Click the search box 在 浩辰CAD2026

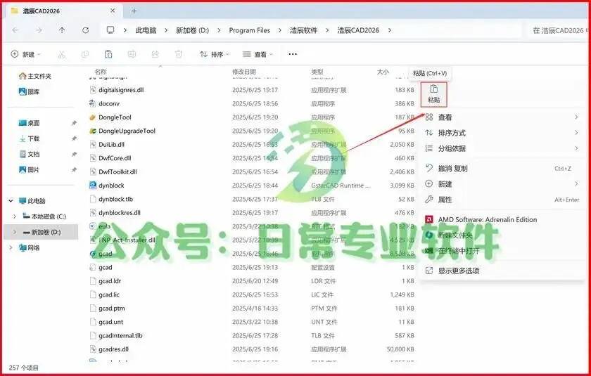(557, 30)
